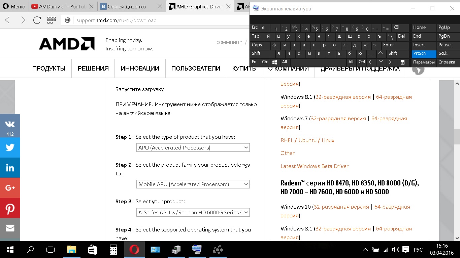Share the page on LinkedIn
This screenshot has width=460, height=258.
[10, 168]
